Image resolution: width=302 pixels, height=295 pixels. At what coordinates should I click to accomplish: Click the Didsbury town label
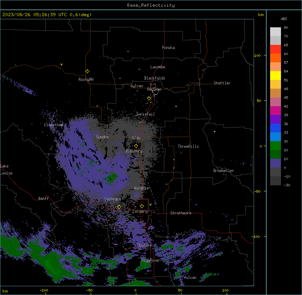point(134,151)
